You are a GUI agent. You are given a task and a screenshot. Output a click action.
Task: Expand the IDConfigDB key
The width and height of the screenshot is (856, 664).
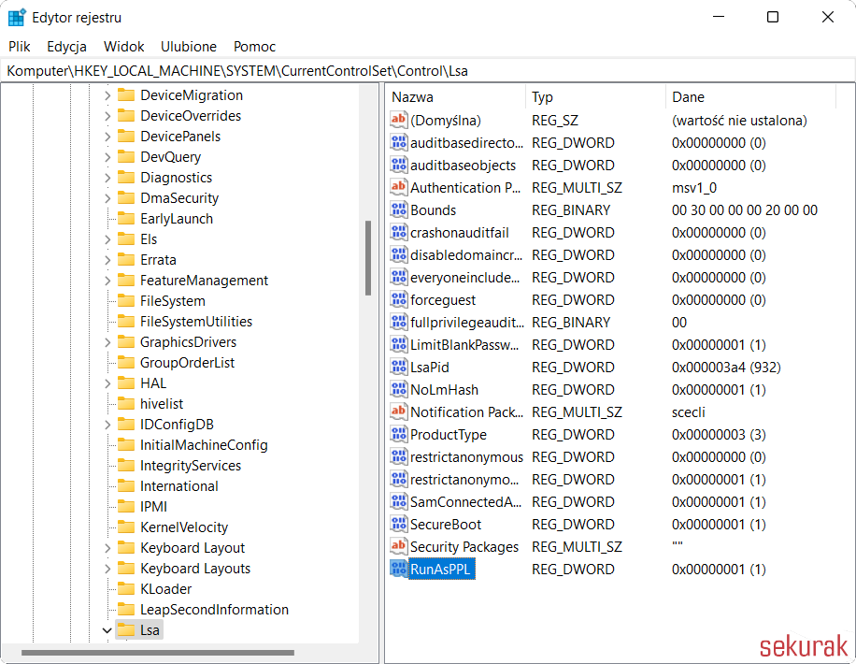pyautogui.click(x=107, y=424)
